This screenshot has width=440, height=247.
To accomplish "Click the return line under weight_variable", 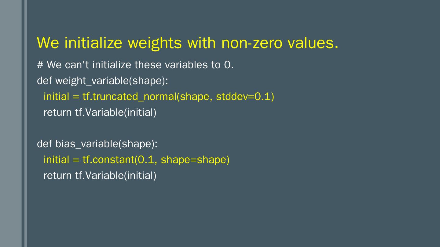I will (100, 113).
